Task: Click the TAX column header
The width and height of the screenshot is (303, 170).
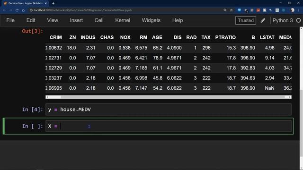Action: pyautogui.click(x=206, y=37)
